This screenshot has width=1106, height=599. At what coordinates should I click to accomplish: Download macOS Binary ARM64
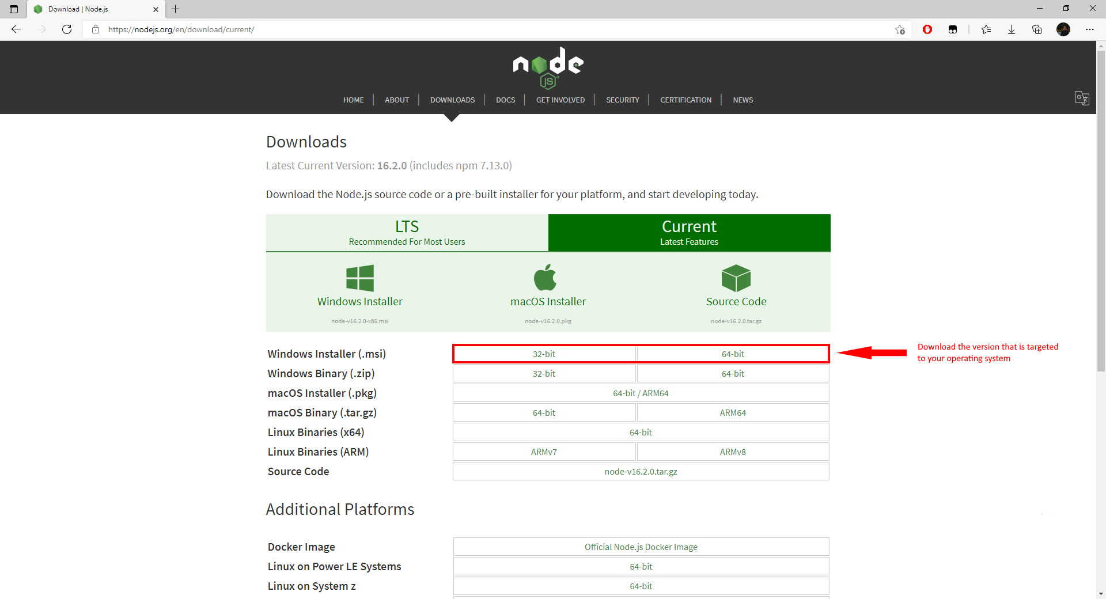click(x=733, y=413)
